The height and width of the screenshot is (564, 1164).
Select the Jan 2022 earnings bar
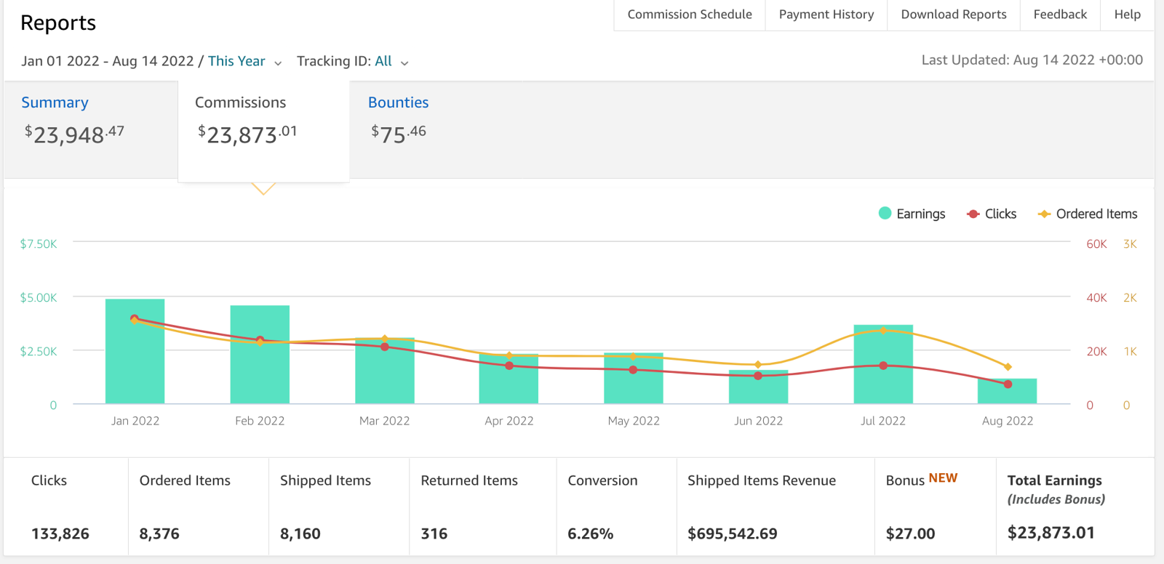click(x=135, y=351)
